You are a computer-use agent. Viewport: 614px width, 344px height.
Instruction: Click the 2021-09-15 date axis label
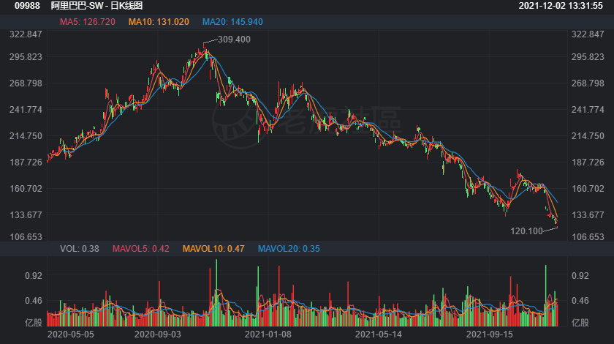pos(490,334)
